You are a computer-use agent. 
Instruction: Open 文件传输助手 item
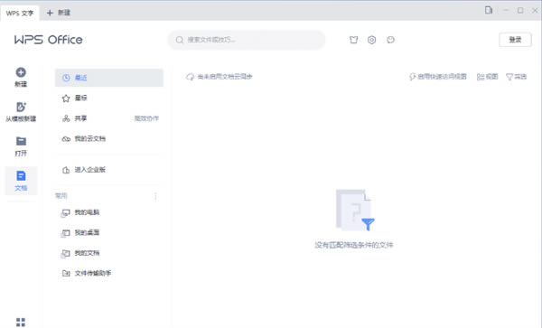[x=109, y=274]
